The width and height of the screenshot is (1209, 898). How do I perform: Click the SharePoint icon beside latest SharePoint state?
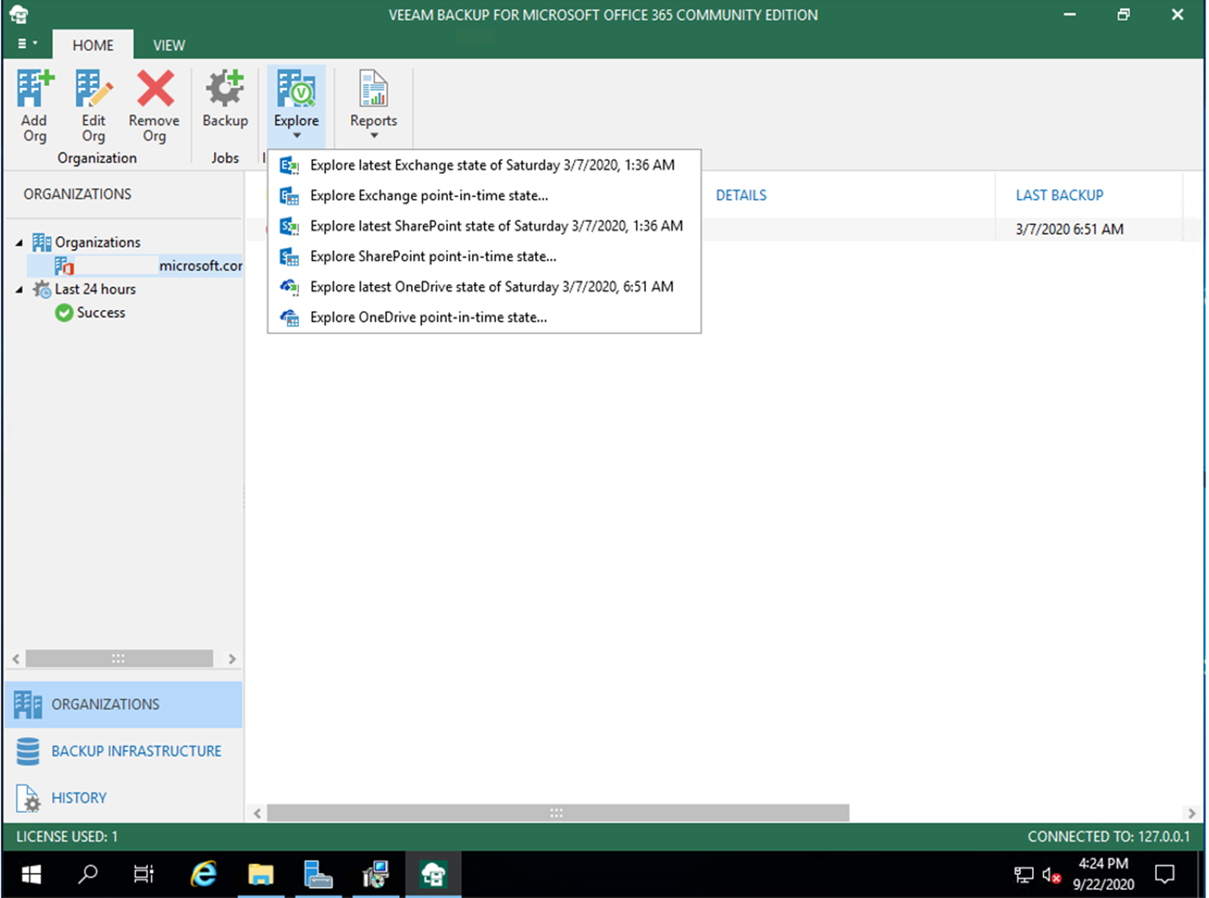point(289,227)
